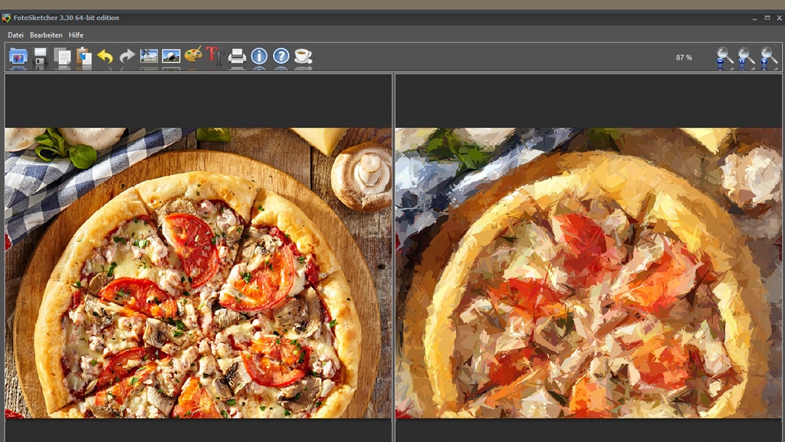Open help with the question mark icon
785x442 pixels.
(x=281, y=56)
